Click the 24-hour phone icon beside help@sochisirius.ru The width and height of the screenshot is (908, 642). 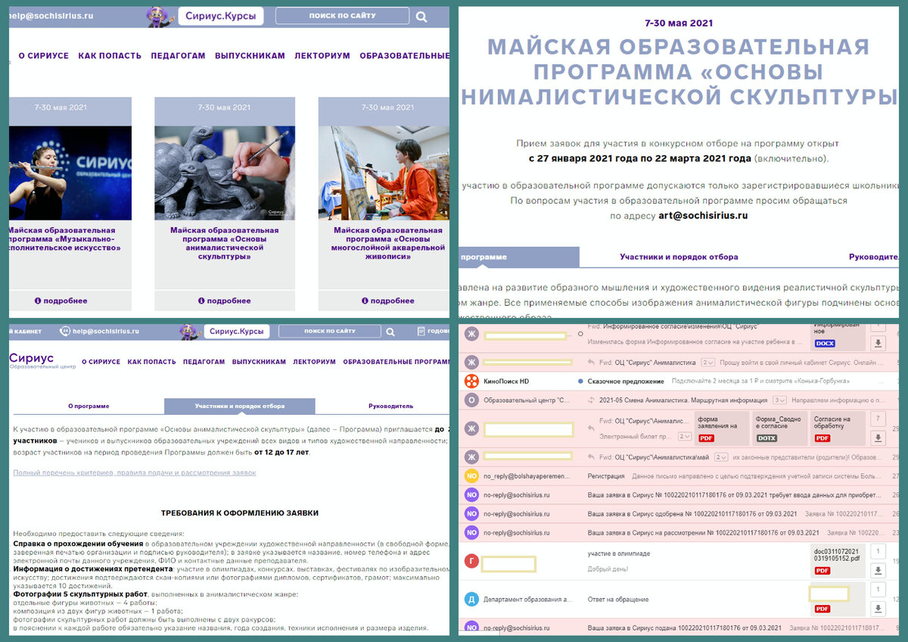pyautogui.click(x=65, y=332)
